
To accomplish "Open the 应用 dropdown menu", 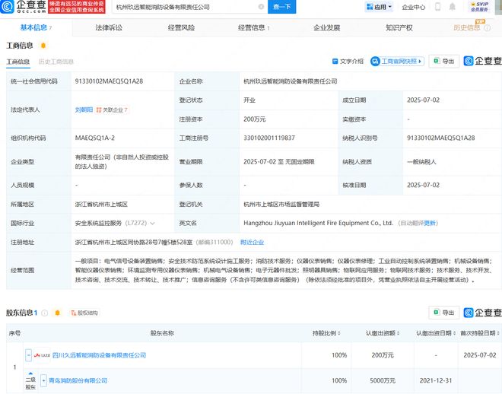I will 379,7.
